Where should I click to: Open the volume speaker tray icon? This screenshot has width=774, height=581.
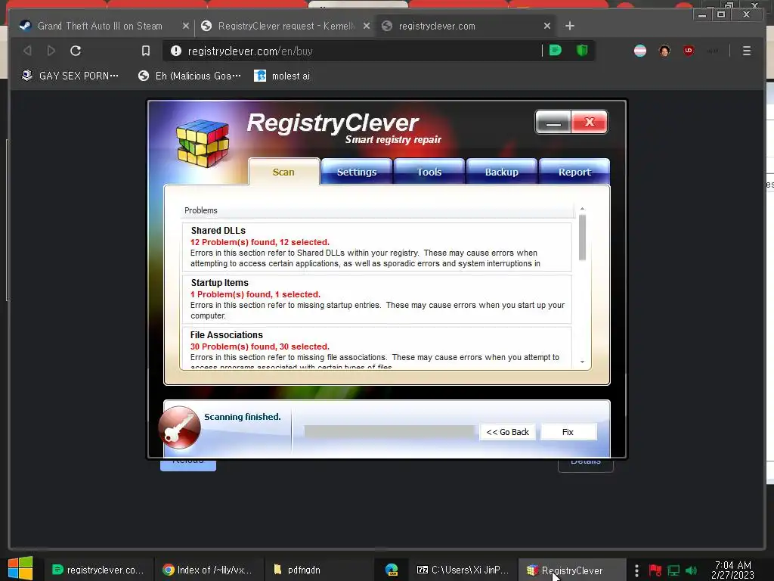click(691, 570)
